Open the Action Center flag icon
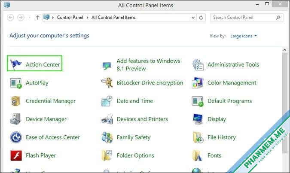 16,64
